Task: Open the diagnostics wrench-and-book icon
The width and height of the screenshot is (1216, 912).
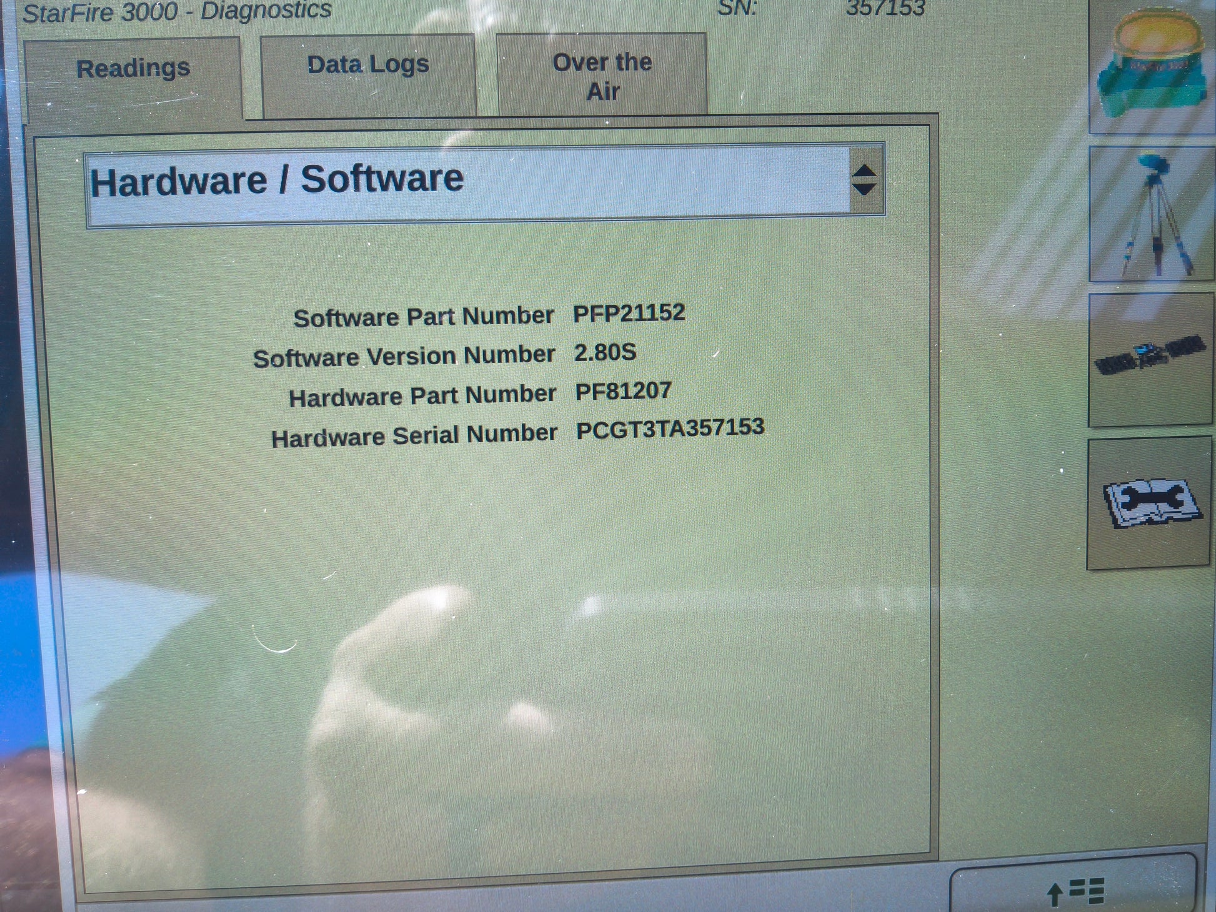Action: pos(1150,503)
